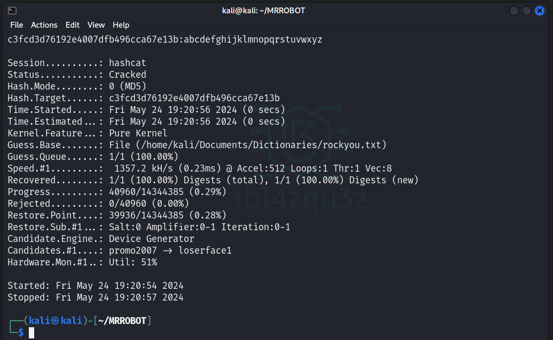Click the ~/MRROBOT directory in the prompt
This screenshot has width=553, height=340.
123,320
